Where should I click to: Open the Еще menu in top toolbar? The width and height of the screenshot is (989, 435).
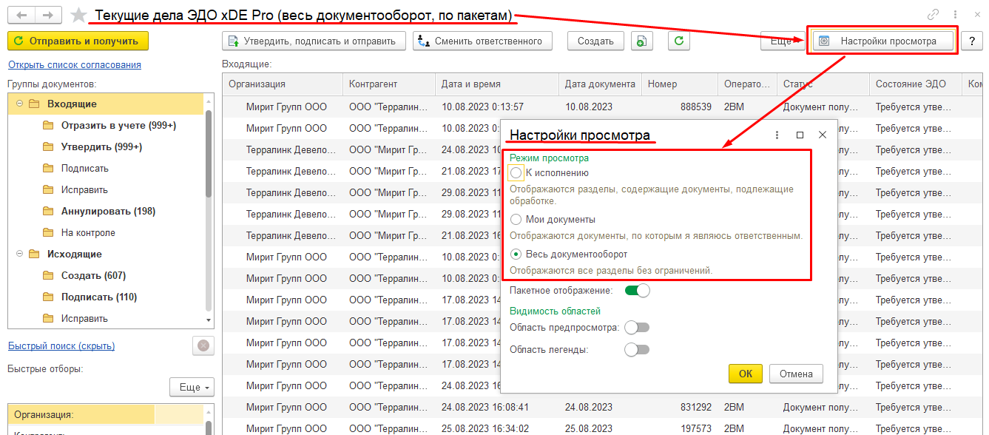point(781,41)
